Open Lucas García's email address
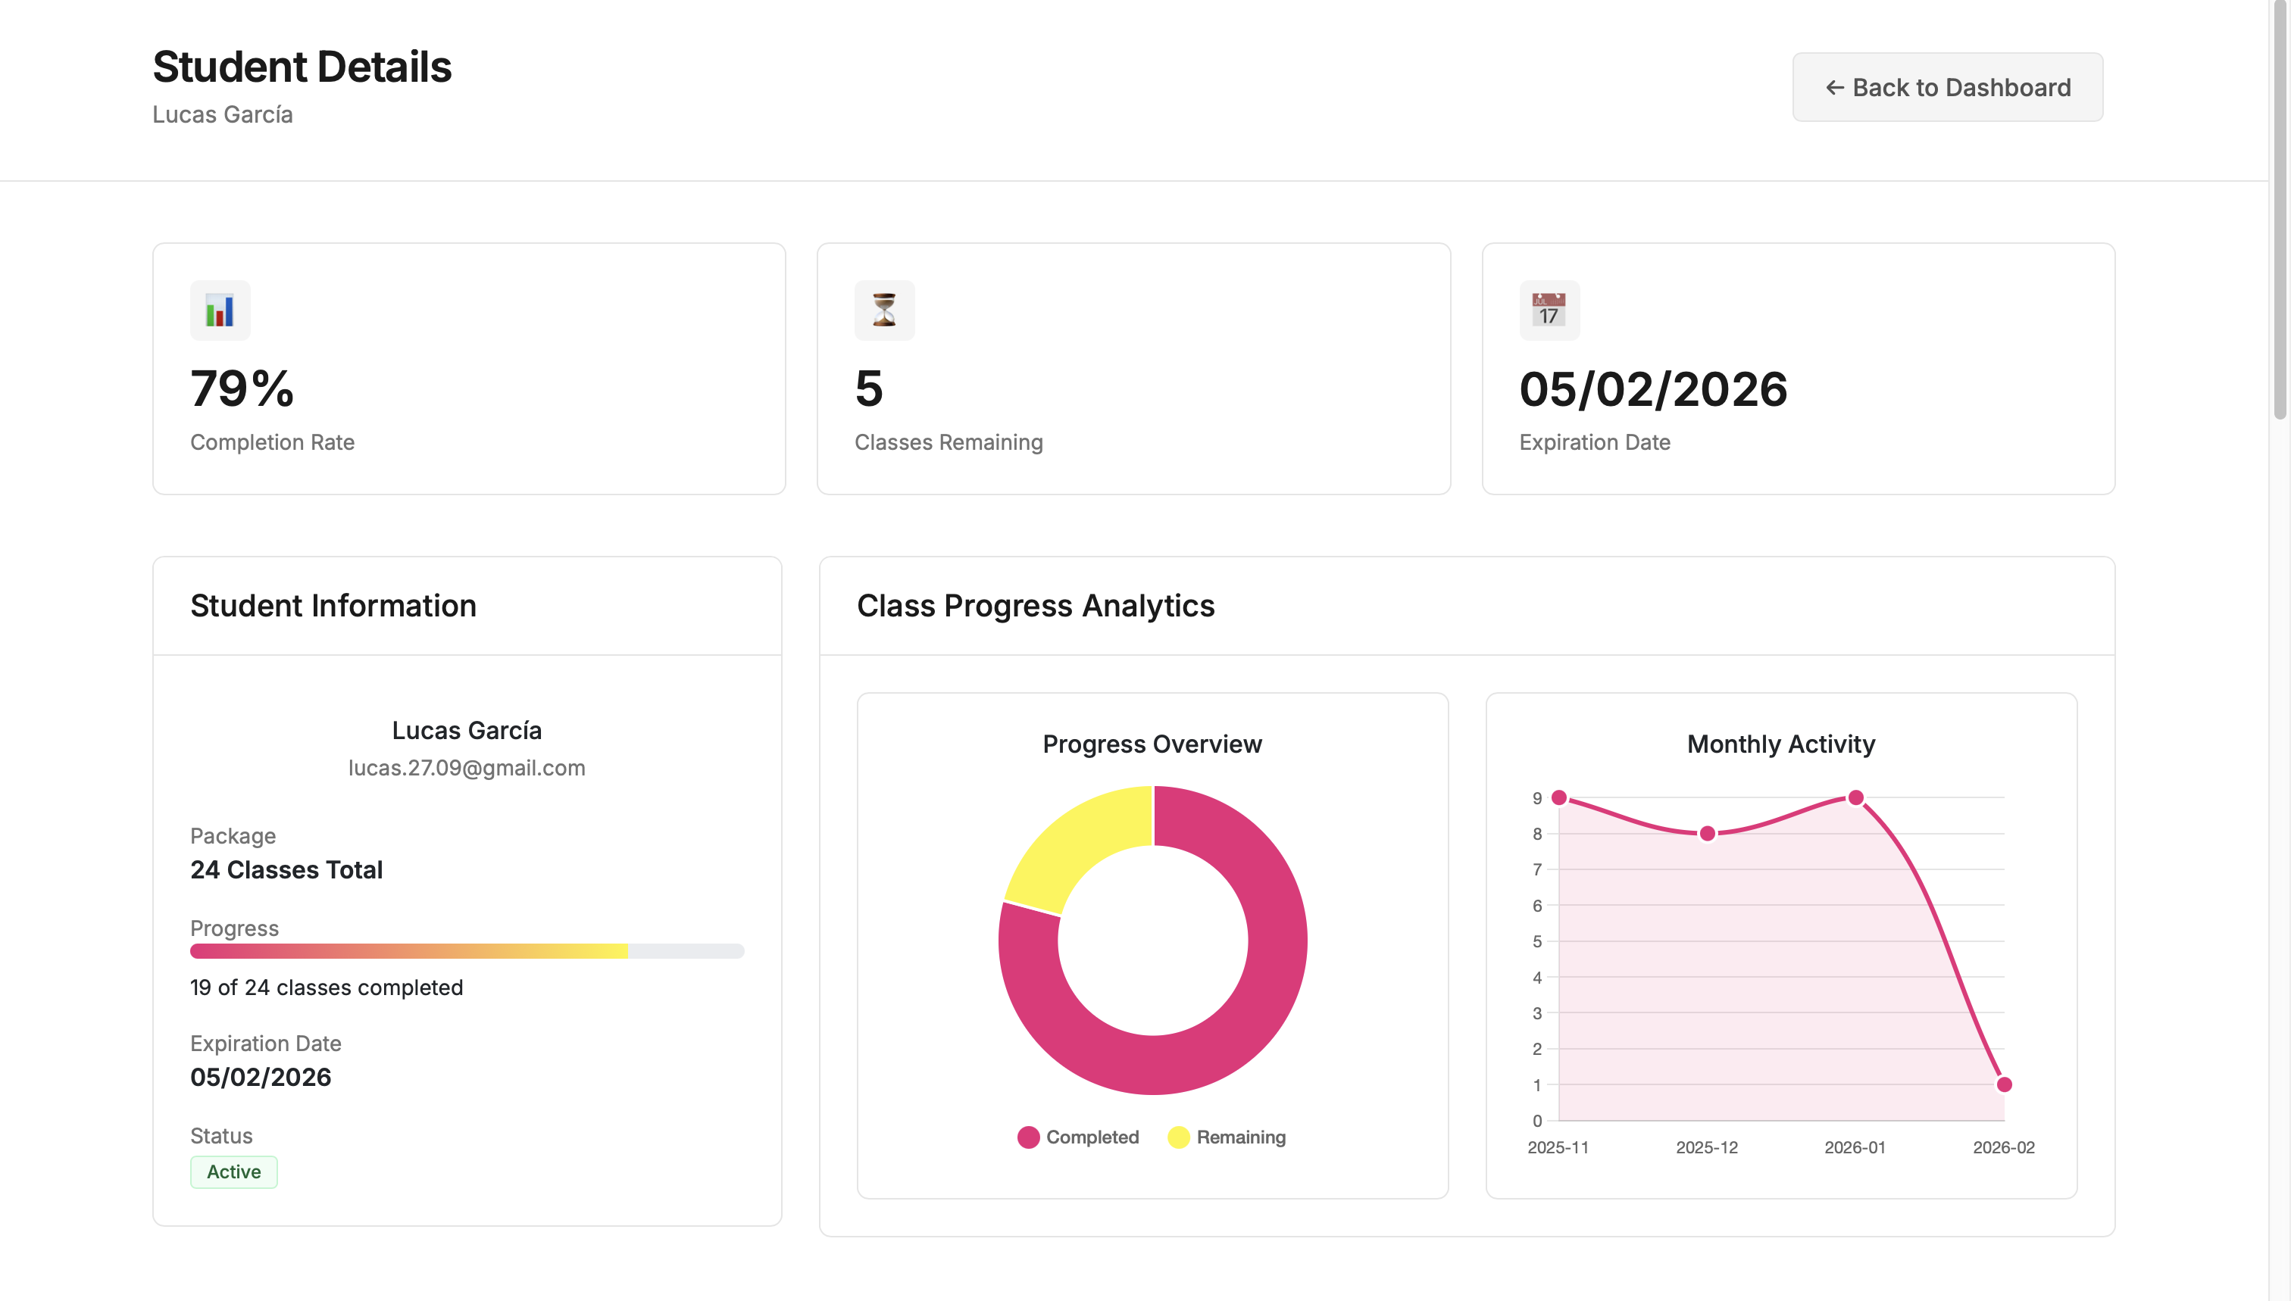Image resolution: width=2291 pixels, height=1301 pixels. 467,768
